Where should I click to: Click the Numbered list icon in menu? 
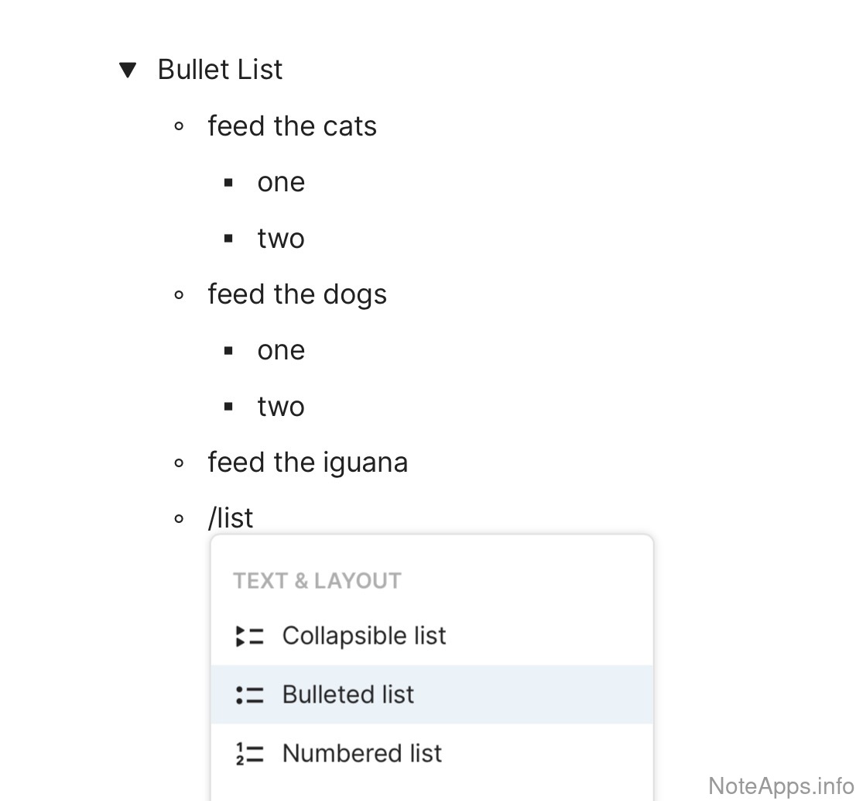coord(249,754)
